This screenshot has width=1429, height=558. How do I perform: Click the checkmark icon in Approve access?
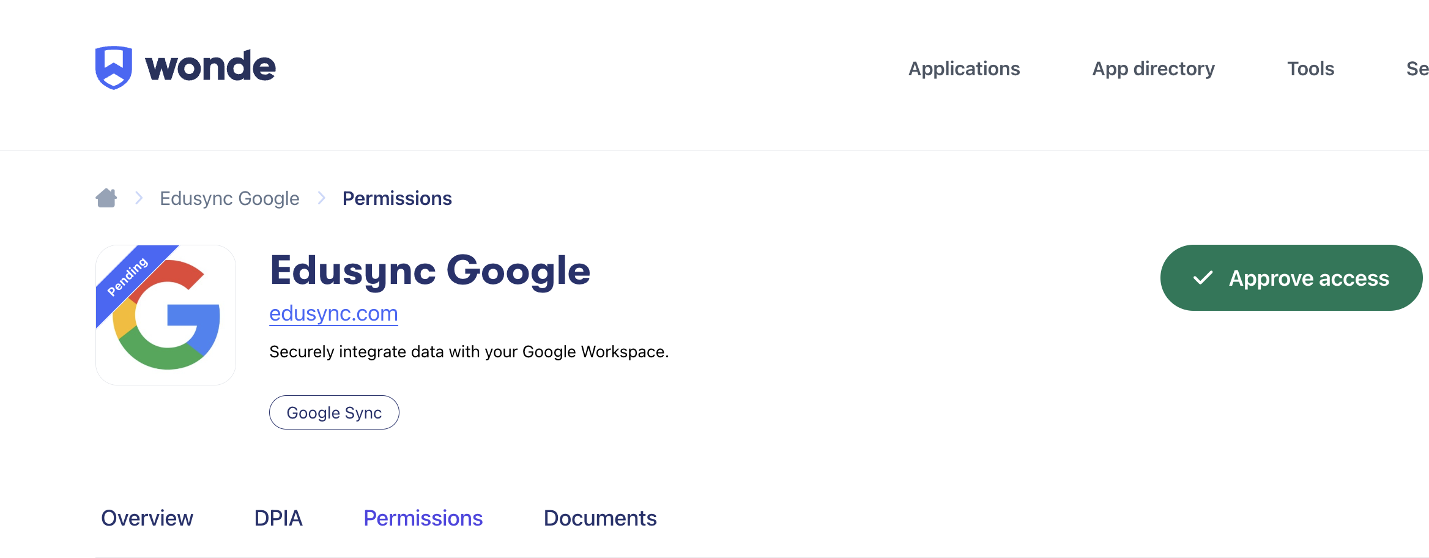pyautogui.click(x=1203, y=278)
